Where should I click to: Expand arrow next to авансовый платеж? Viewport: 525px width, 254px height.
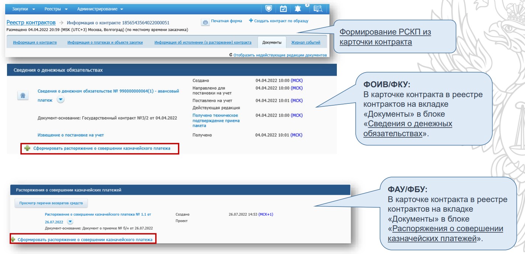pos(61,100)
